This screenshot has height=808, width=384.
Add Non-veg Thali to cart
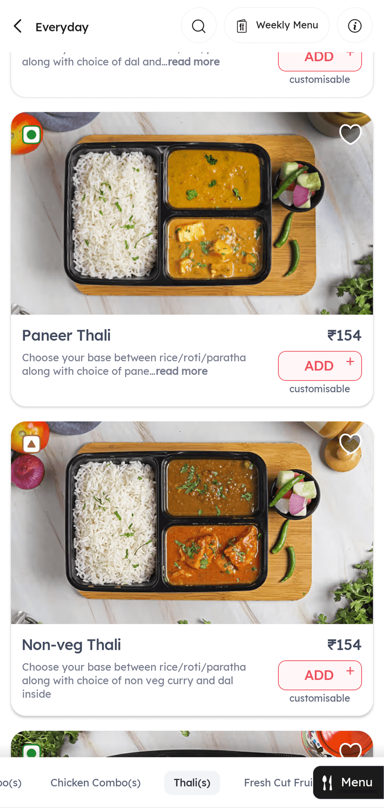[x=320, y=675]
